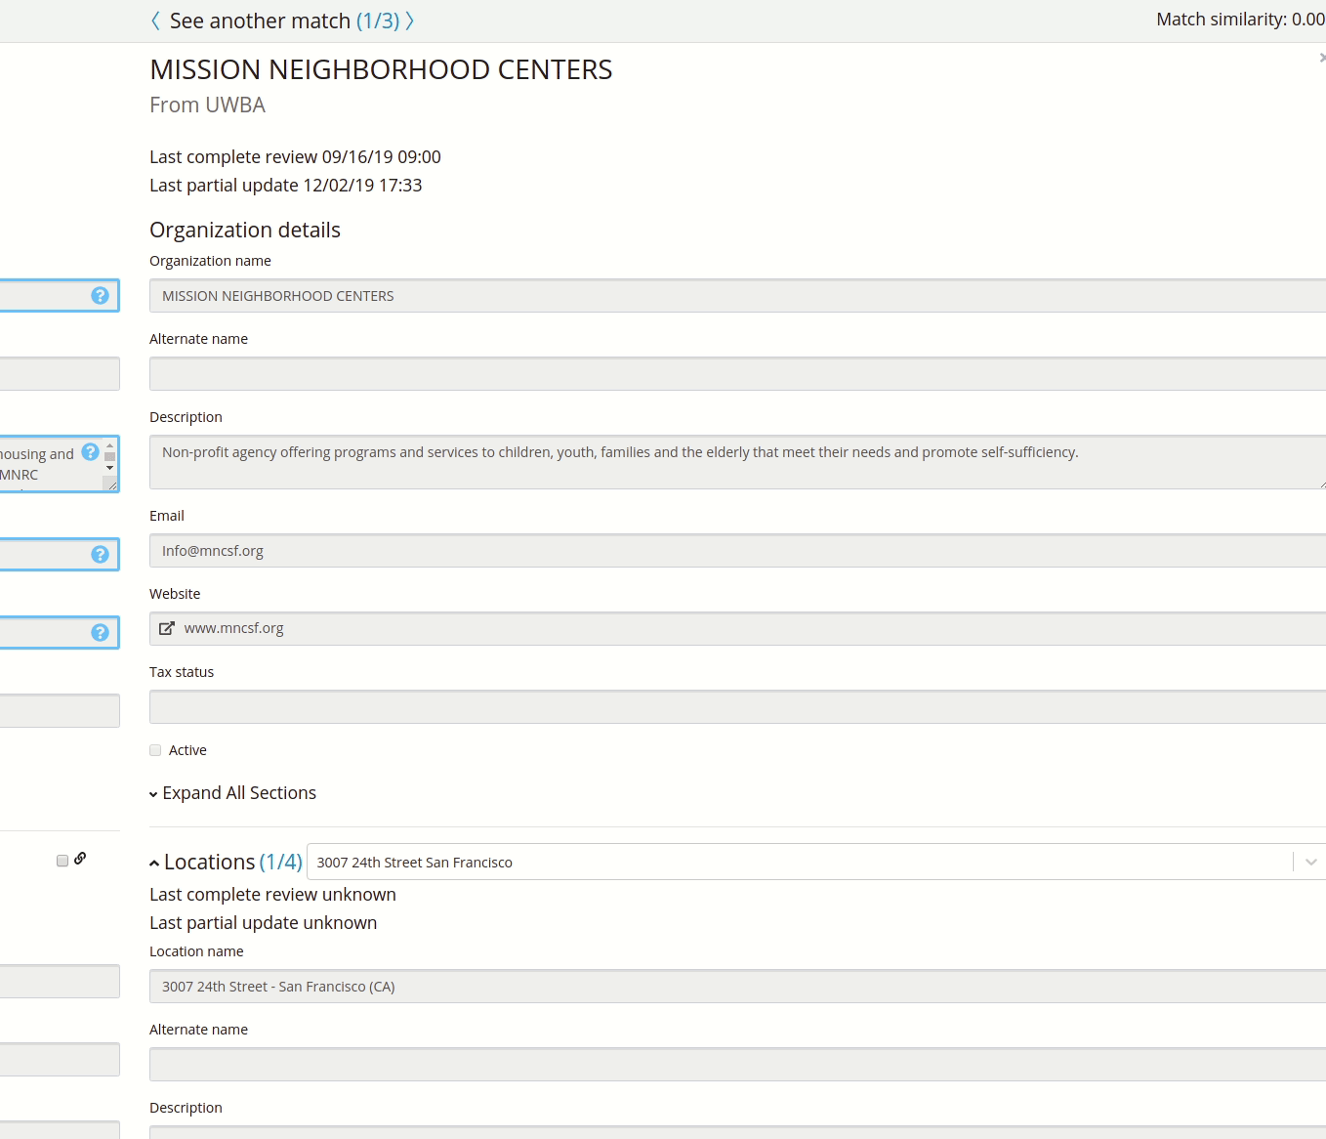Image resolution: width=1326 pixels, height=1139 pixels.
Task: Collapse the Locations section
Action: 154,863
